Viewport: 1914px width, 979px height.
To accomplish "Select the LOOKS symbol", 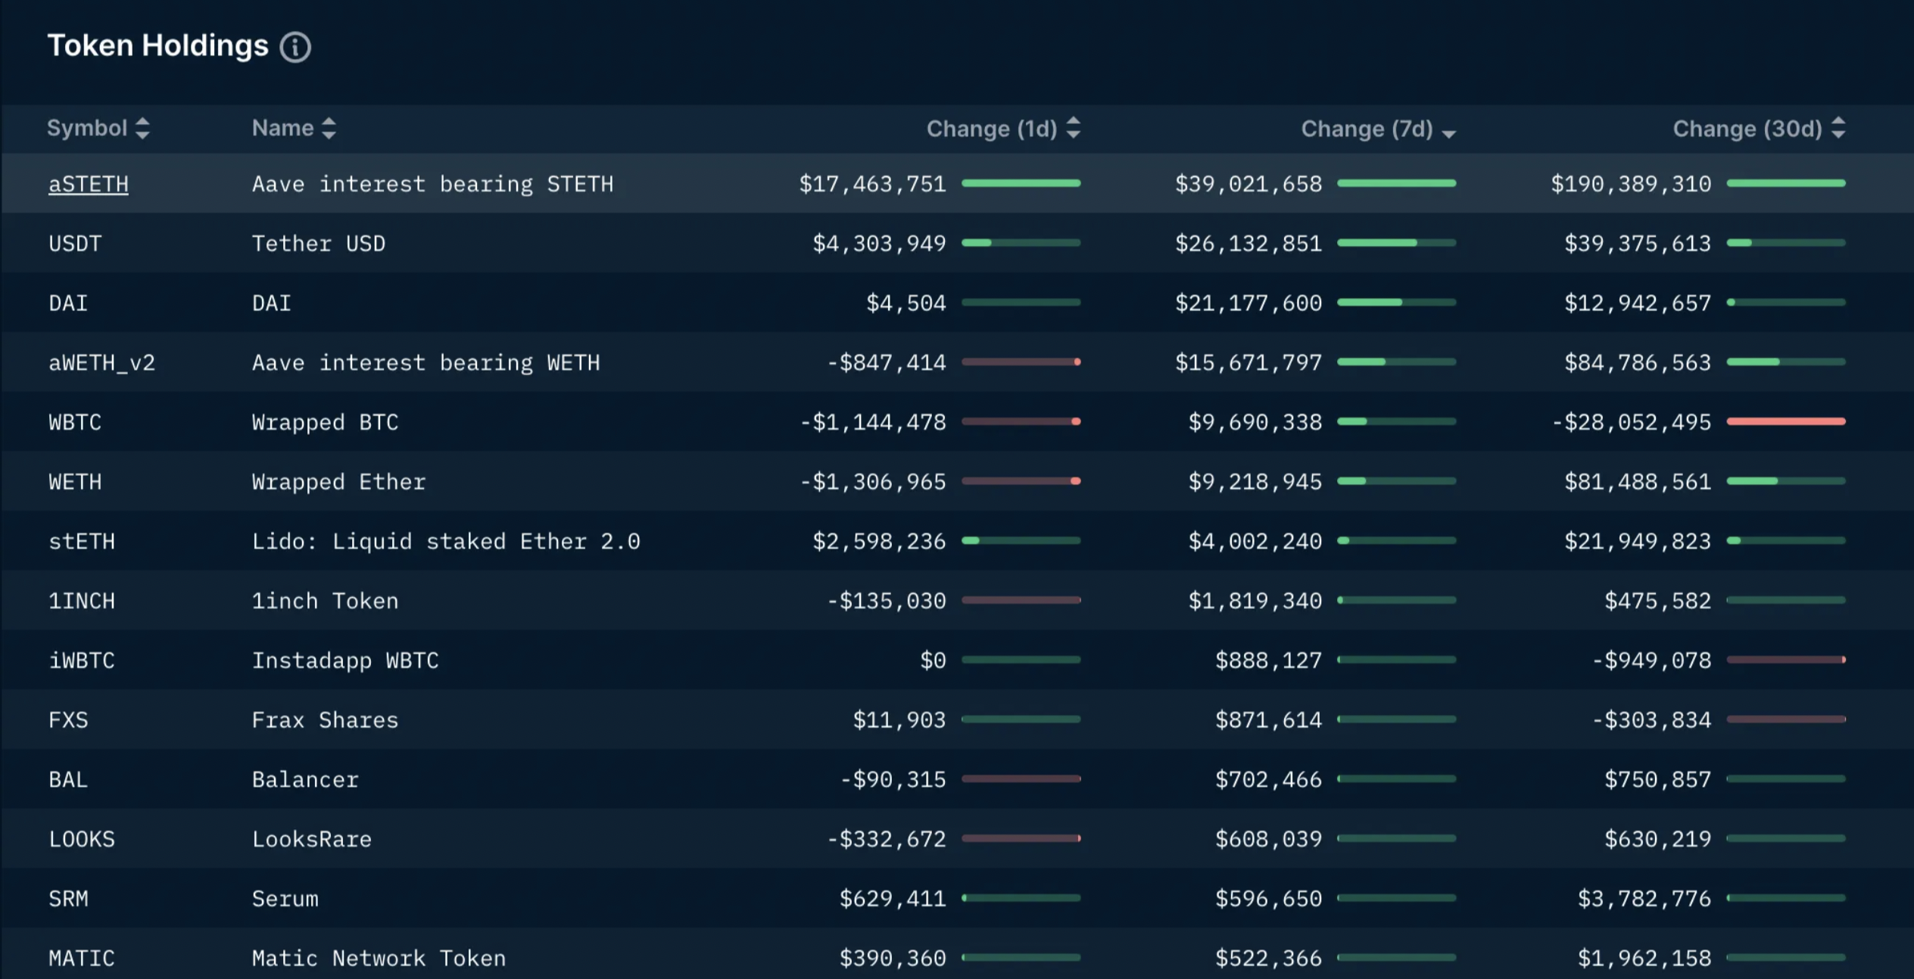I will pyautogui.click(x=82, y=839).
